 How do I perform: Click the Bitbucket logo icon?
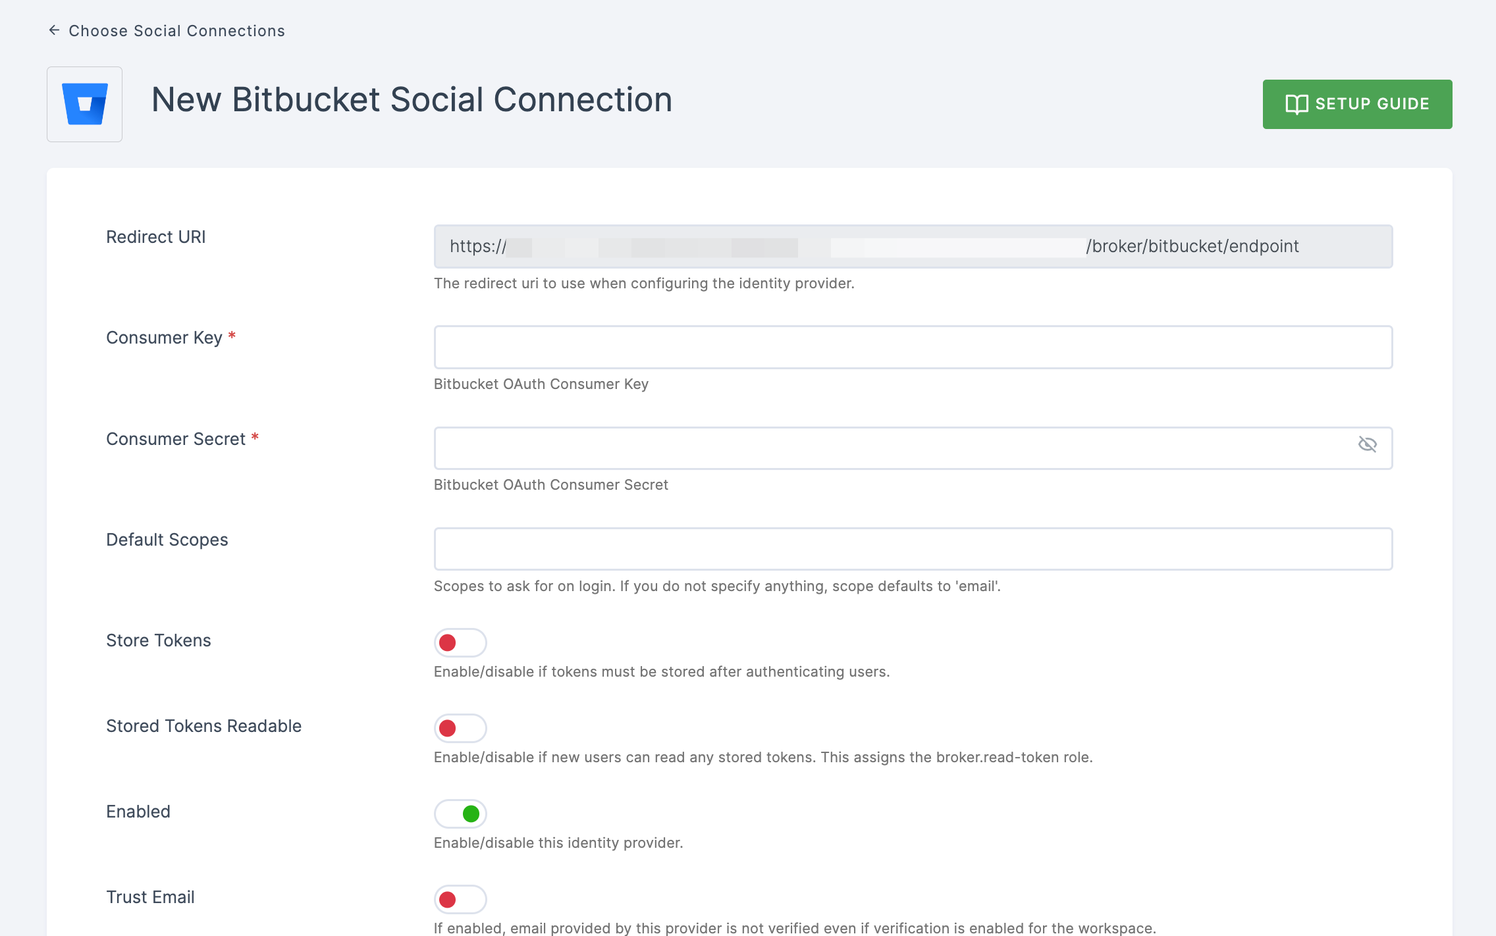point(84,104)
